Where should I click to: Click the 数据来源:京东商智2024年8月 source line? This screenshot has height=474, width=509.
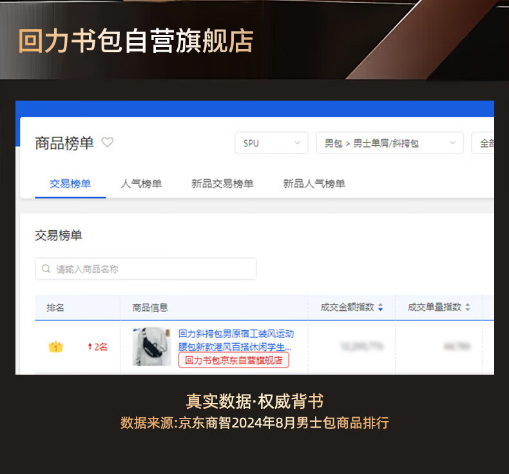[255, 422]
